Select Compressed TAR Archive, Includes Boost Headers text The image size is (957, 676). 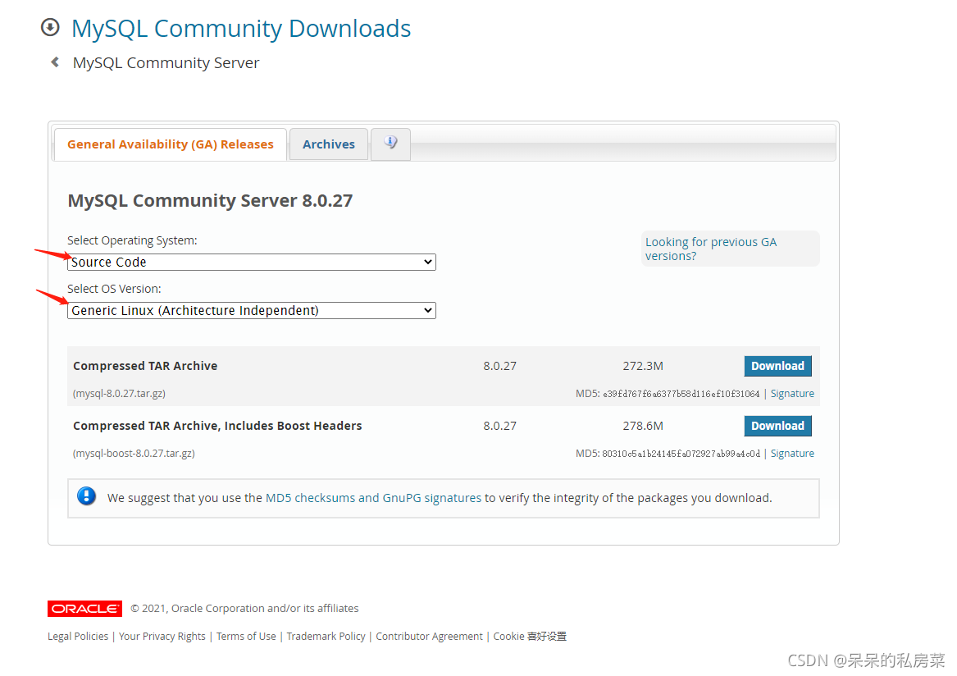(x=217, y=426)
